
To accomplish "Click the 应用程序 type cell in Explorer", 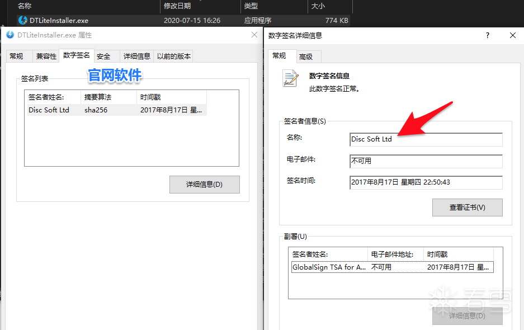I will point(258,20).
